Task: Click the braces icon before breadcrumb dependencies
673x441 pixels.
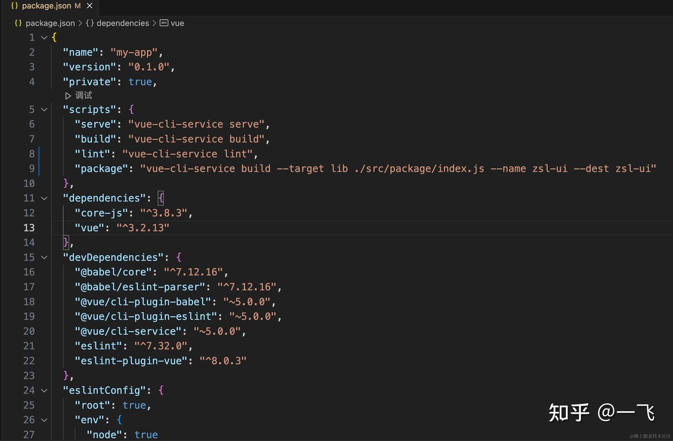Action: click(90, 23)
